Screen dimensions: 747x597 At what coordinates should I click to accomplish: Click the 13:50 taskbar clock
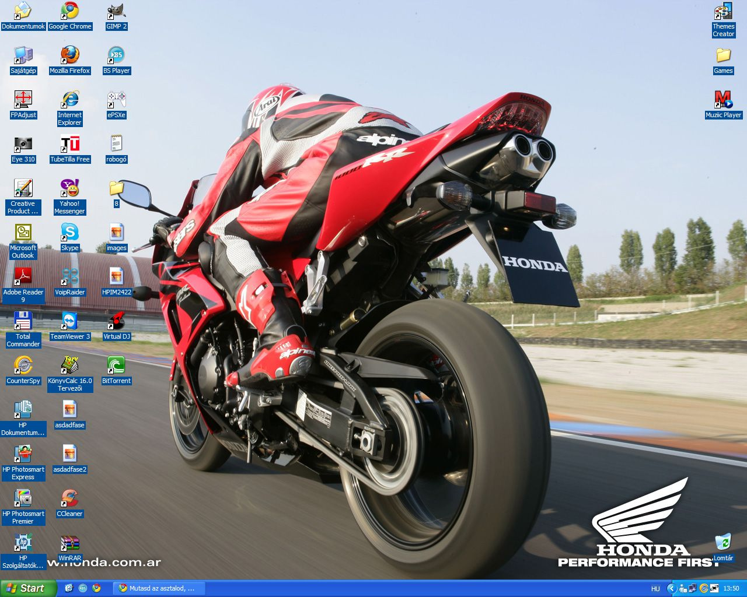[x=731, y=589]
